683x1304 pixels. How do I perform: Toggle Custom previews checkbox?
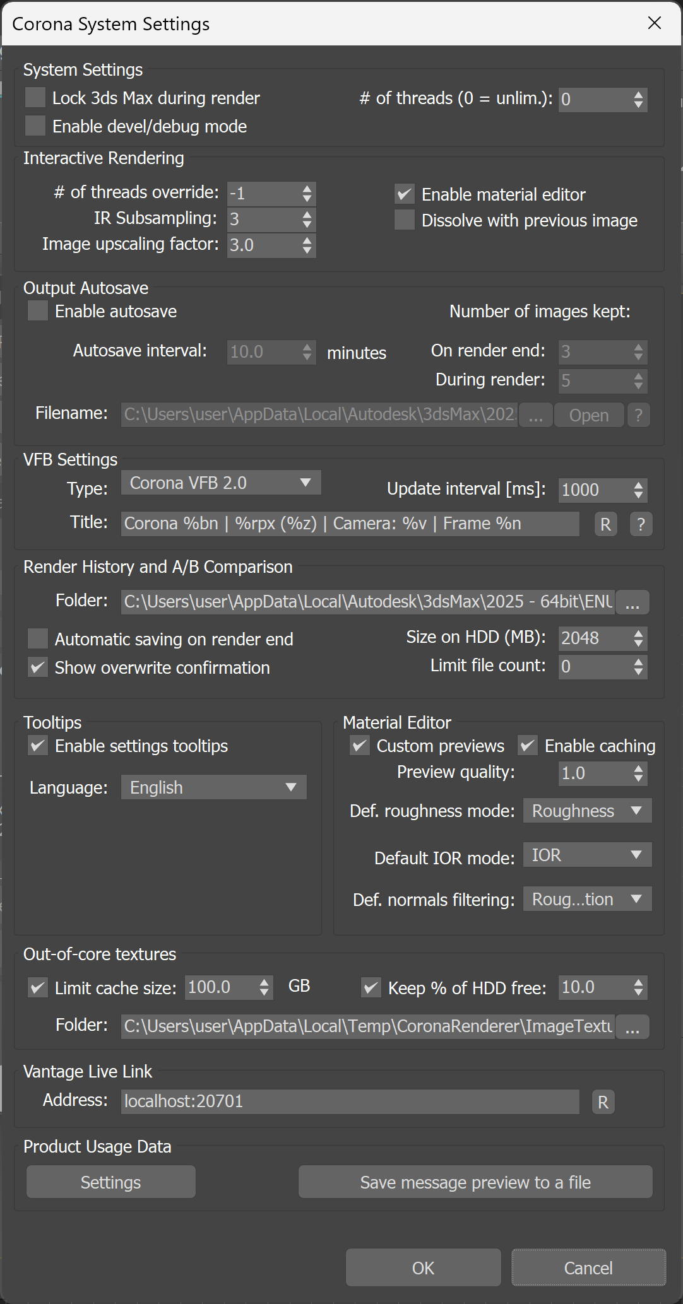[x=360, y=746]
